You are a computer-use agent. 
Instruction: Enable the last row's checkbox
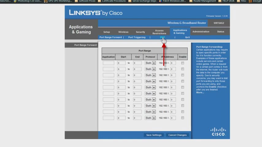pyautogui.click(x=183, y=118)
